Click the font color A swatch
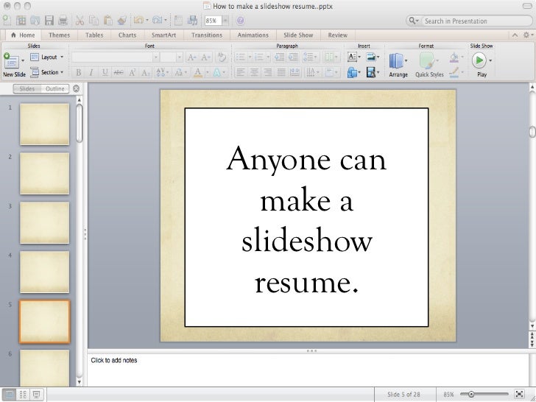This screenshot has width=536, height=402. 198,72
